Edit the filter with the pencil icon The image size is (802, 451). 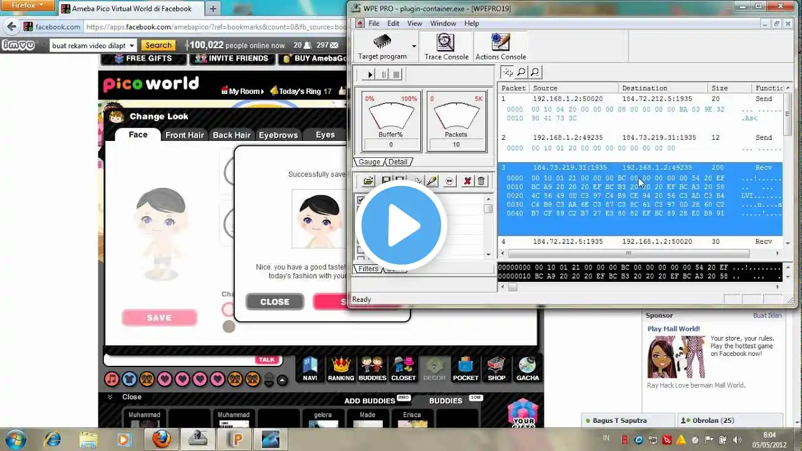(431, 181)
